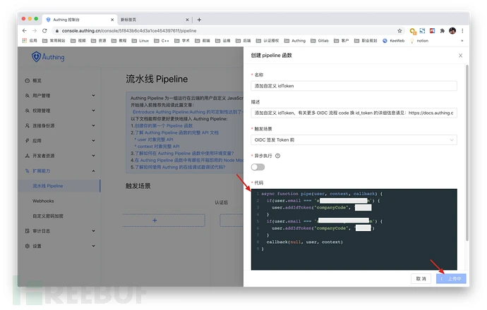Open a new tab with plus icon
The image size is (487, 310).
coord(200,20)
